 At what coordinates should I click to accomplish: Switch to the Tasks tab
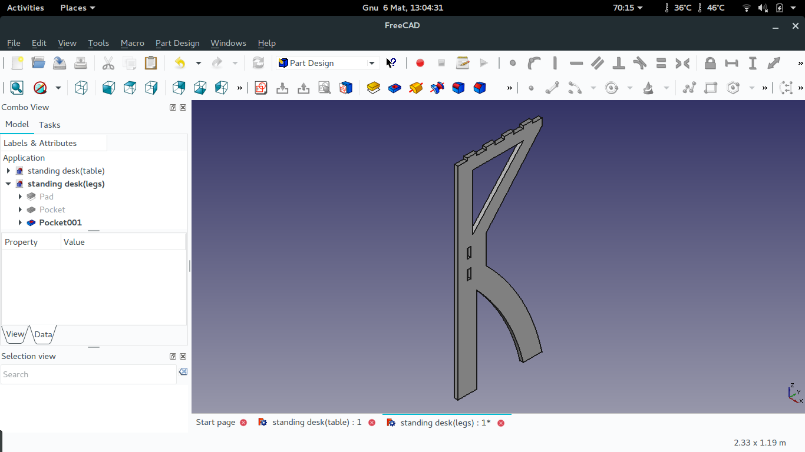(x=50, y=124)
